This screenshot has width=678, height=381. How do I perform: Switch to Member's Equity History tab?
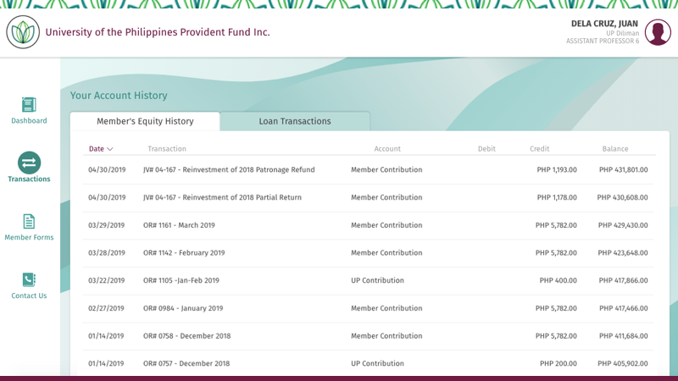145,121
